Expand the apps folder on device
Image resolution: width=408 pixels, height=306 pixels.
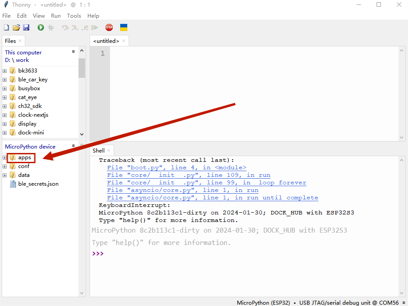(5, 157)
